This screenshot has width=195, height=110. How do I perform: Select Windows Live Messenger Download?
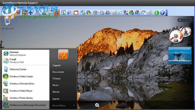[25, 105]
